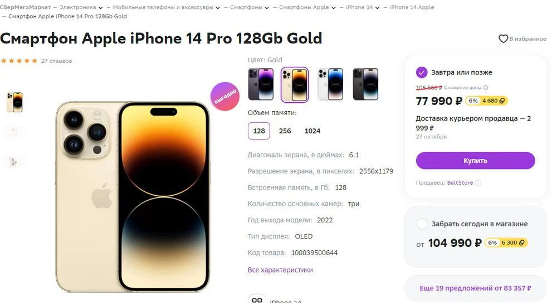Click bonus coin icon next to 4 680
The height and width of the screenshot is (303, 552).
[502, 101]
